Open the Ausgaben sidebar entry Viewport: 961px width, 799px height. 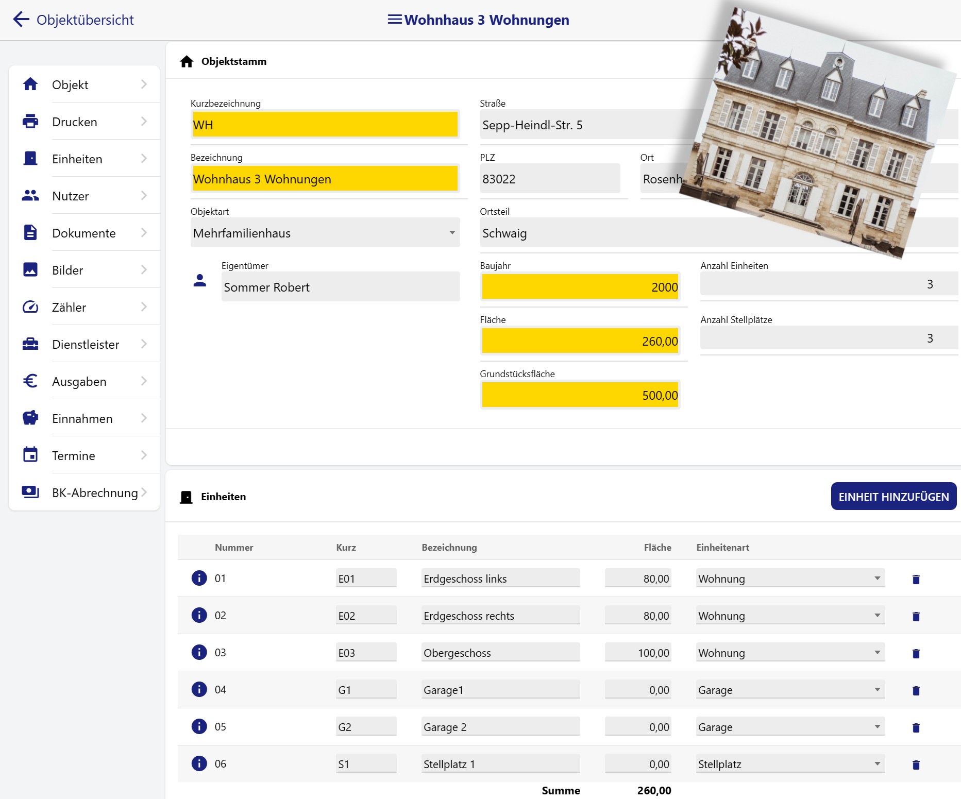pyautogui.click(x=85, y=381)
